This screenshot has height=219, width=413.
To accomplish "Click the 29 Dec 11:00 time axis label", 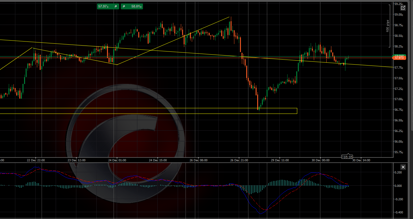I will 280,160.
